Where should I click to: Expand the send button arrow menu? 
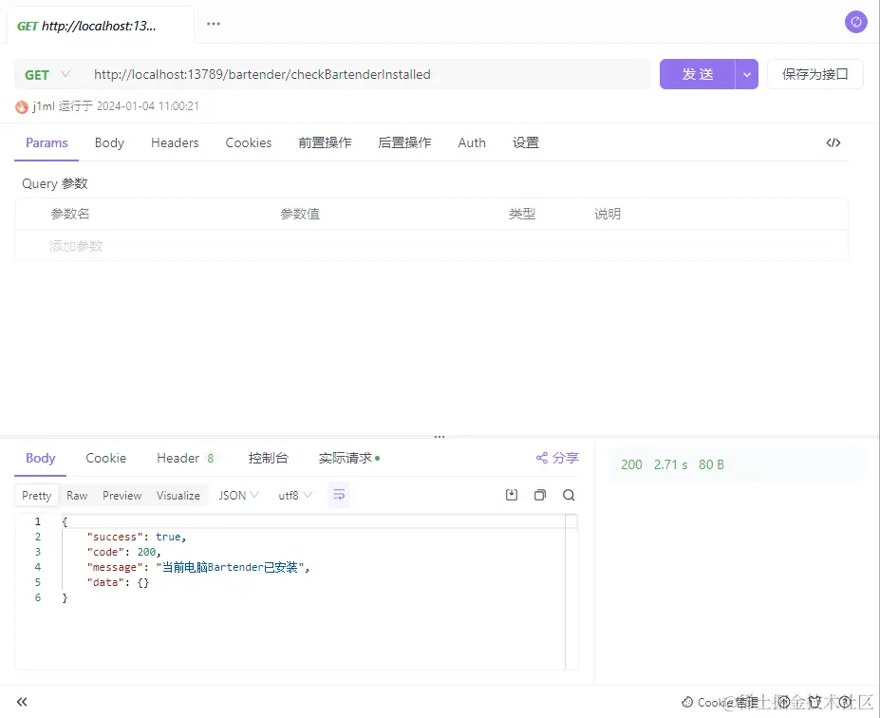pos(746,74)
